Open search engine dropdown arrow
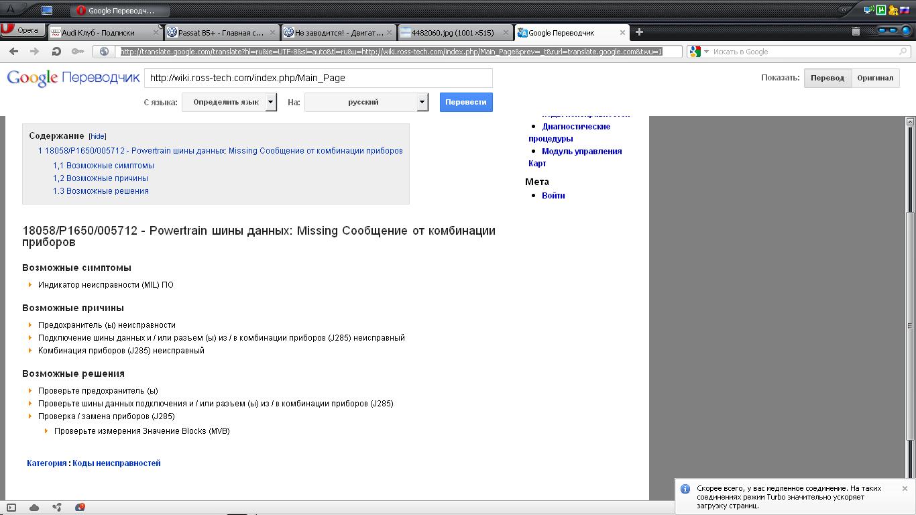This screenshot has height=515, width=916. (706, 52)
